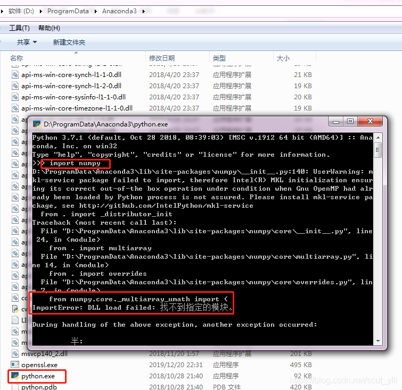Click the openssl.exe file name

(x=39, y=364)
